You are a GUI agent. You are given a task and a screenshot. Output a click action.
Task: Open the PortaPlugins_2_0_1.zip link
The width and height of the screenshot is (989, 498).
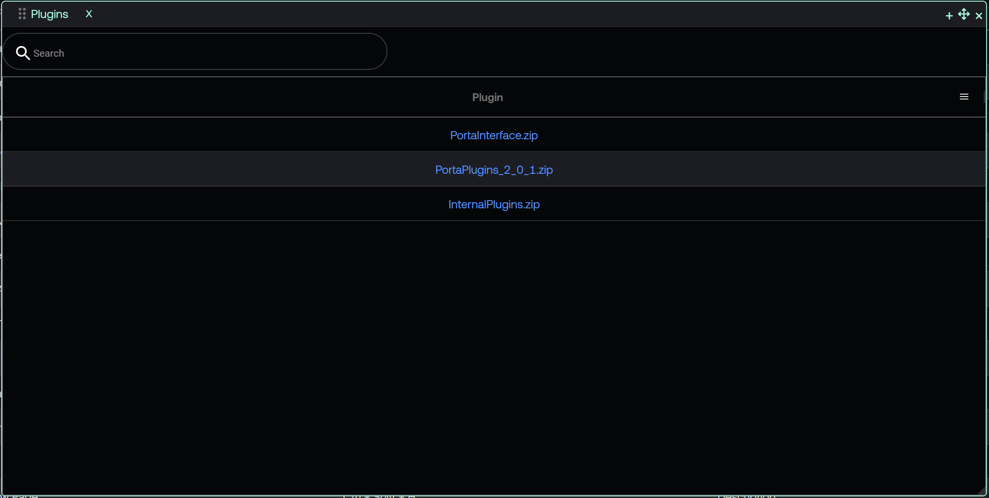click(x=494, y=170)
